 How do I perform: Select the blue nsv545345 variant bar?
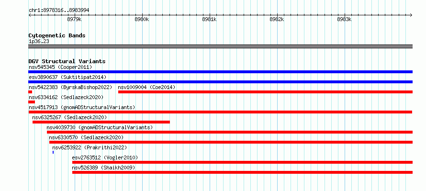click(x=220, y=72)
